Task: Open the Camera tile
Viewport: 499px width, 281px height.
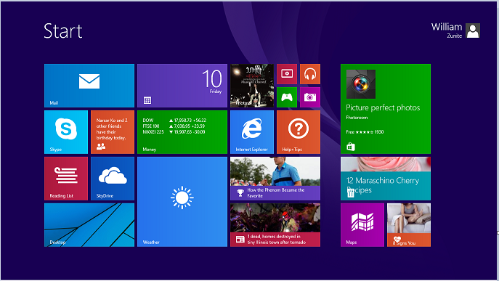Action: coord(310,97)
